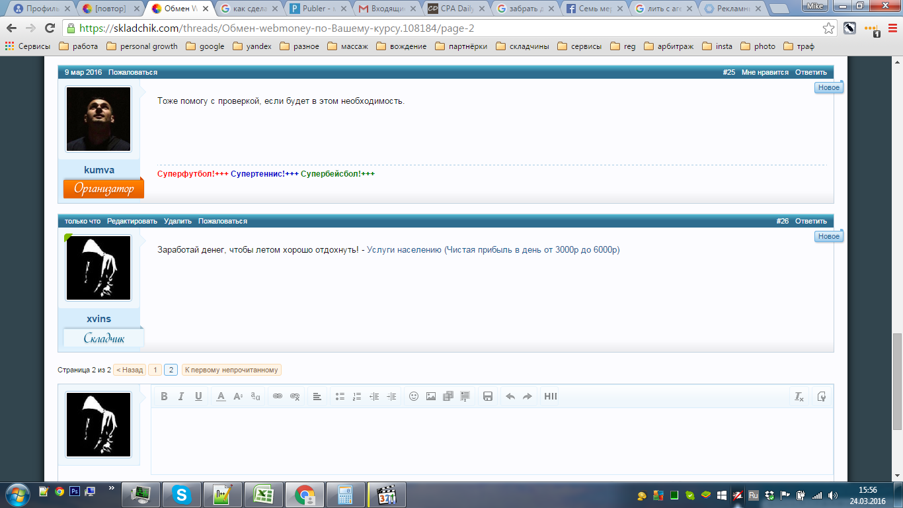903x508 pixels.
Task: Click Удалить on post #26
Action: click(178, 221)
